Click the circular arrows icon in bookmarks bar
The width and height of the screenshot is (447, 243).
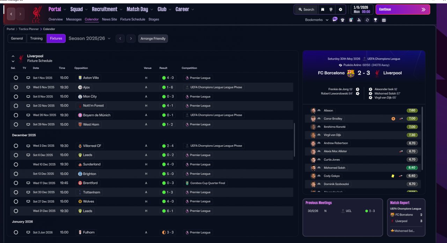pyautogui.click(x=367, y=20)
